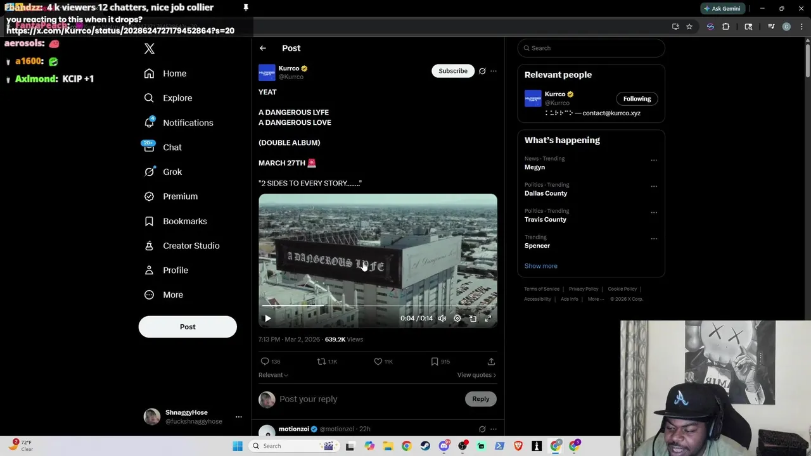
Task: Open Discord from the taskbar
Action: 444,446
